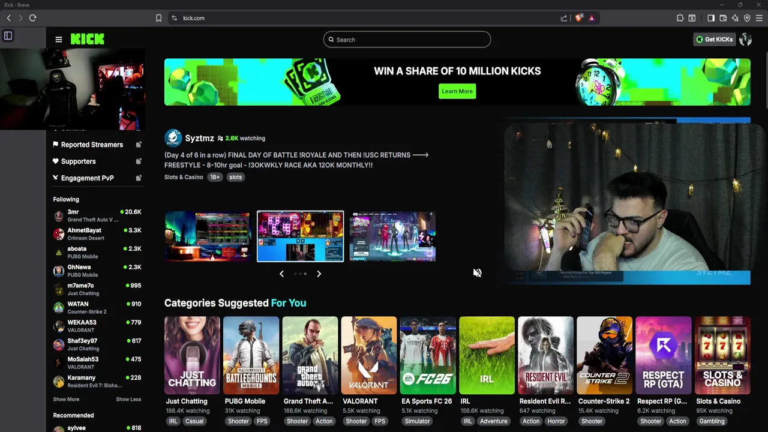Screen dimensions: 768x432
Task: Click the Get KICKs button
Action: click(x=714, y=40)
